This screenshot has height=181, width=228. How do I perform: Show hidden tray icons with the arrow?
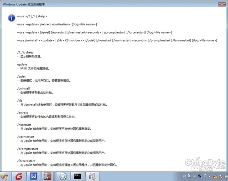209,176
